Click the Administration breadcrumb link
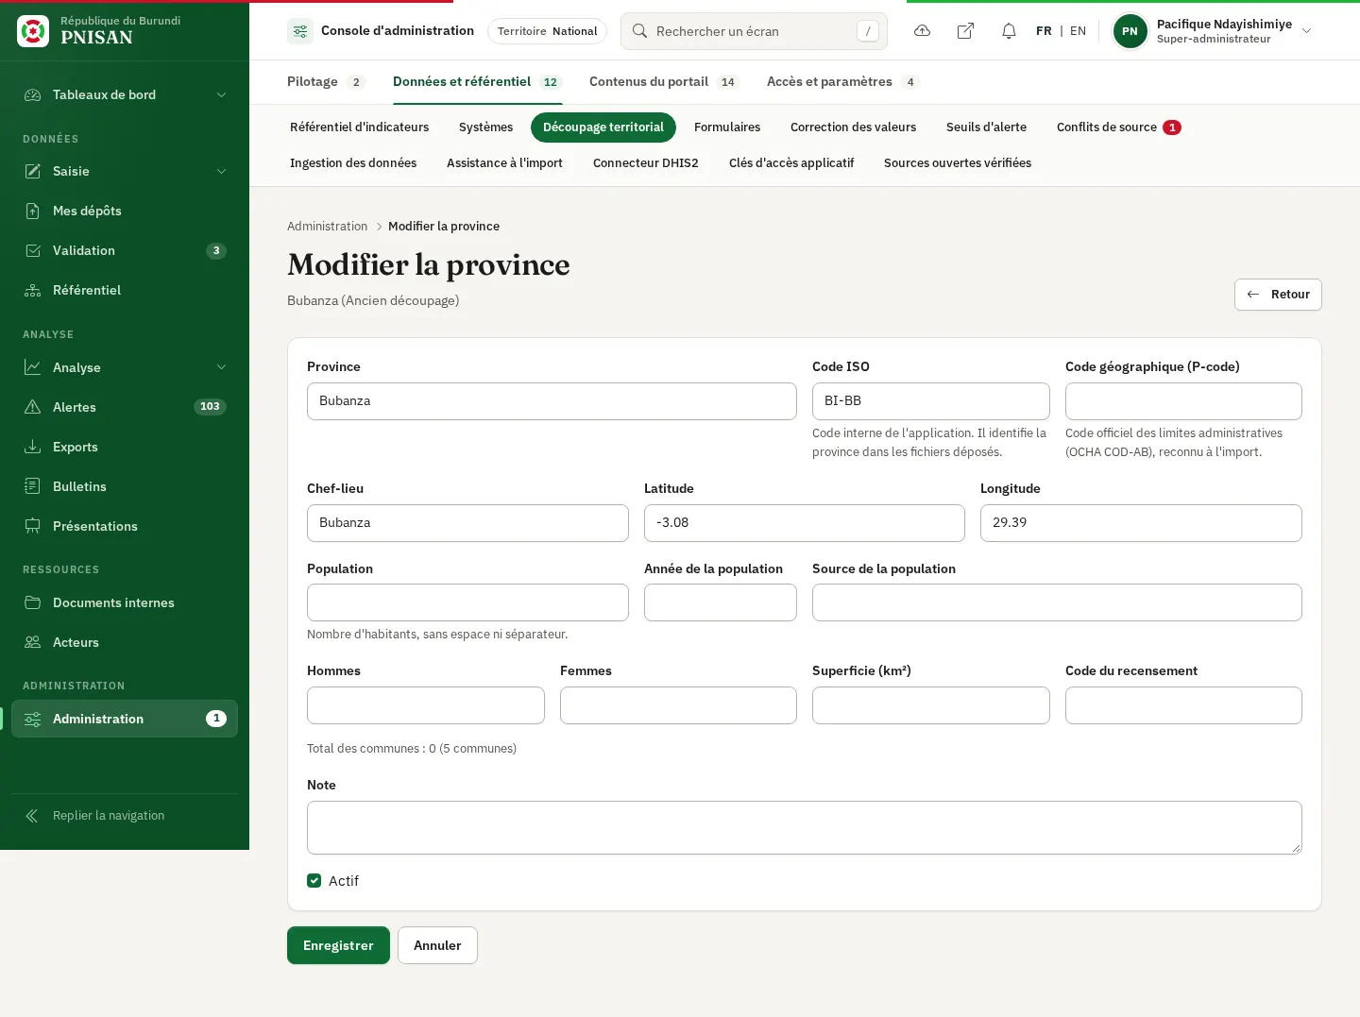 tap(327, 227)
